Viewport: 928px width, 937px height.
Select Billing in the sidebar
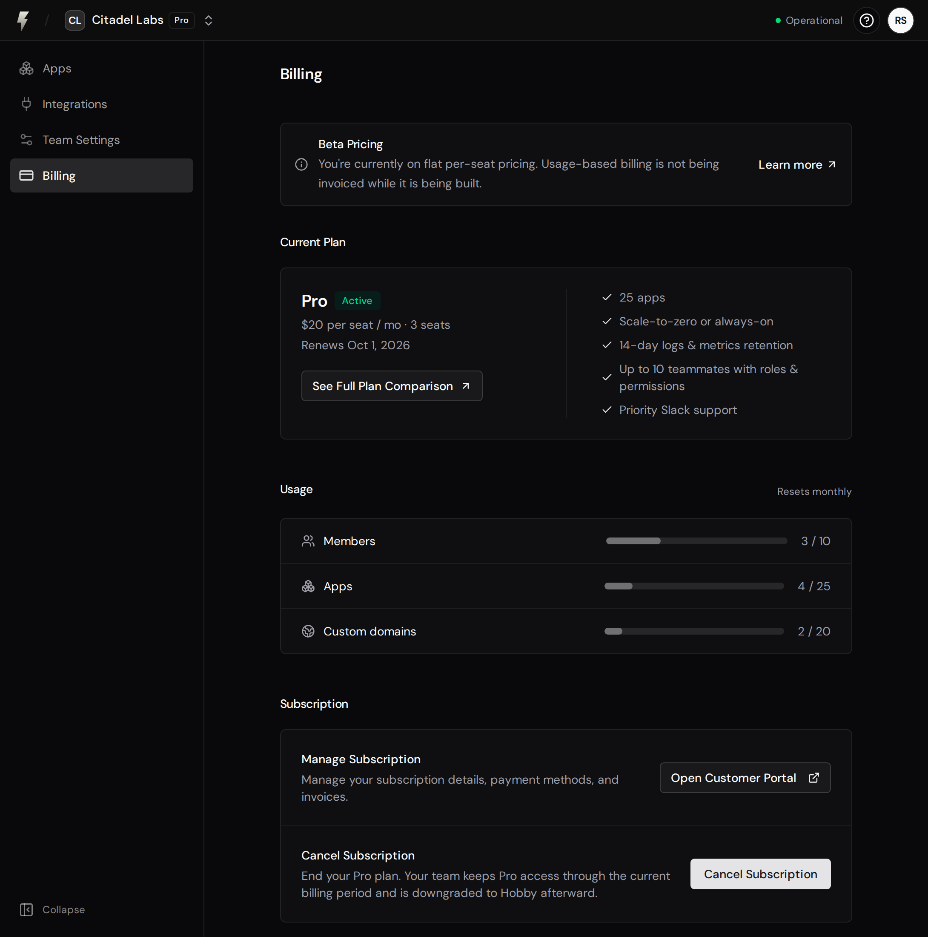102,175
